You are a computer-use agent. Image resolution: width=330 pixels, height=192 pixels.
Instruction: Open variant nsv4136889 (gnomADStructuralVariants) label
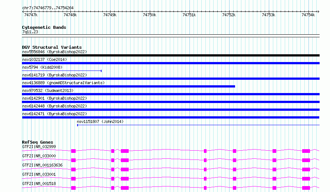63,83
